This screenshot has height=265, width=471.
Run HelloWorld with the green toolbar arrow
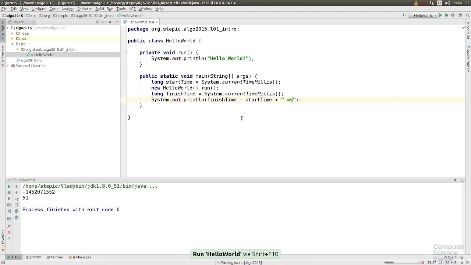coord(440,15)
